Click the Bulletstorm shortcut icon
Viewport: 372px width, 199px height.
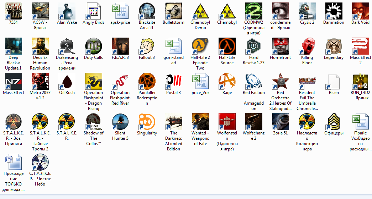[x=174, y=11]
